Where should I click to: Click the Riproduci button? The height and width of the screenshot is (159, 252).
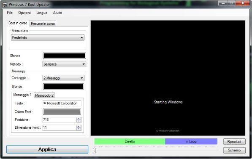[x=234, y=142]
